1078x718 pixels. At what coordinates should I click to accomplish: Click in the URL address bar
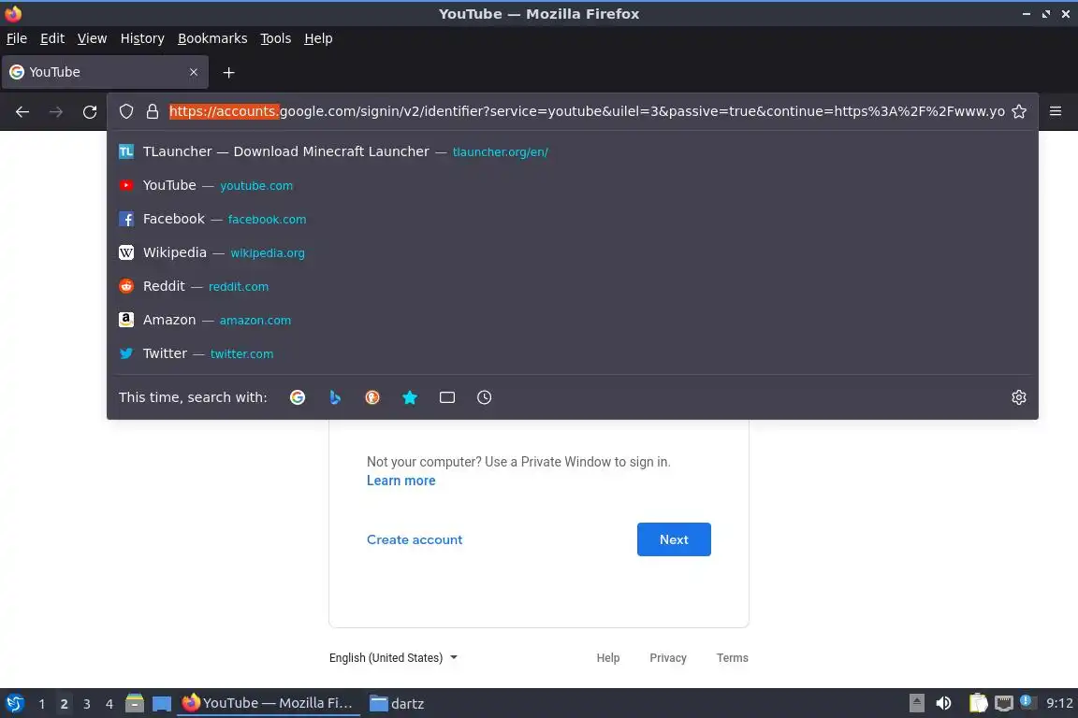coord(587,111)
